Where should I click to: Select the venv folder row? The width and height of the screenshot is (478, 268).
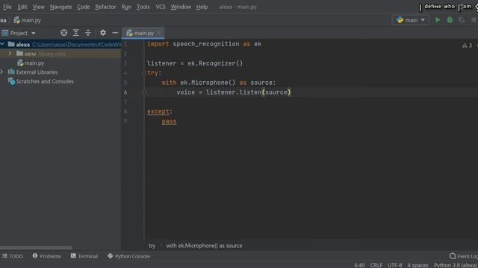click(x=60, y=54)
